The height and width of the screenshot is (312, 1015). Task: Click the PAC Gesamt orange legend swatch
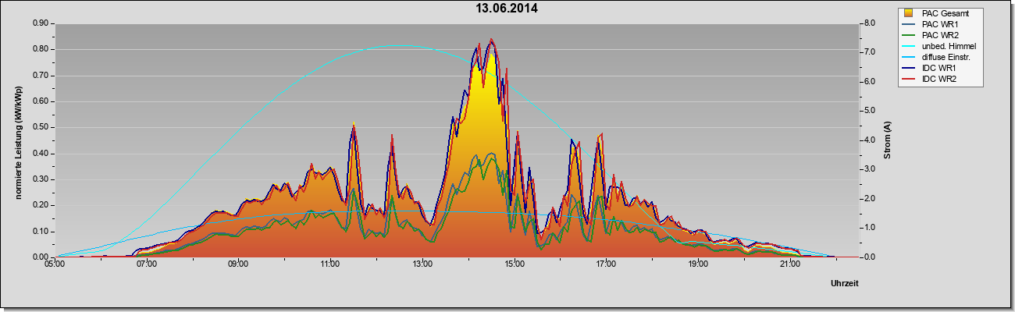(x=909, y=13)
